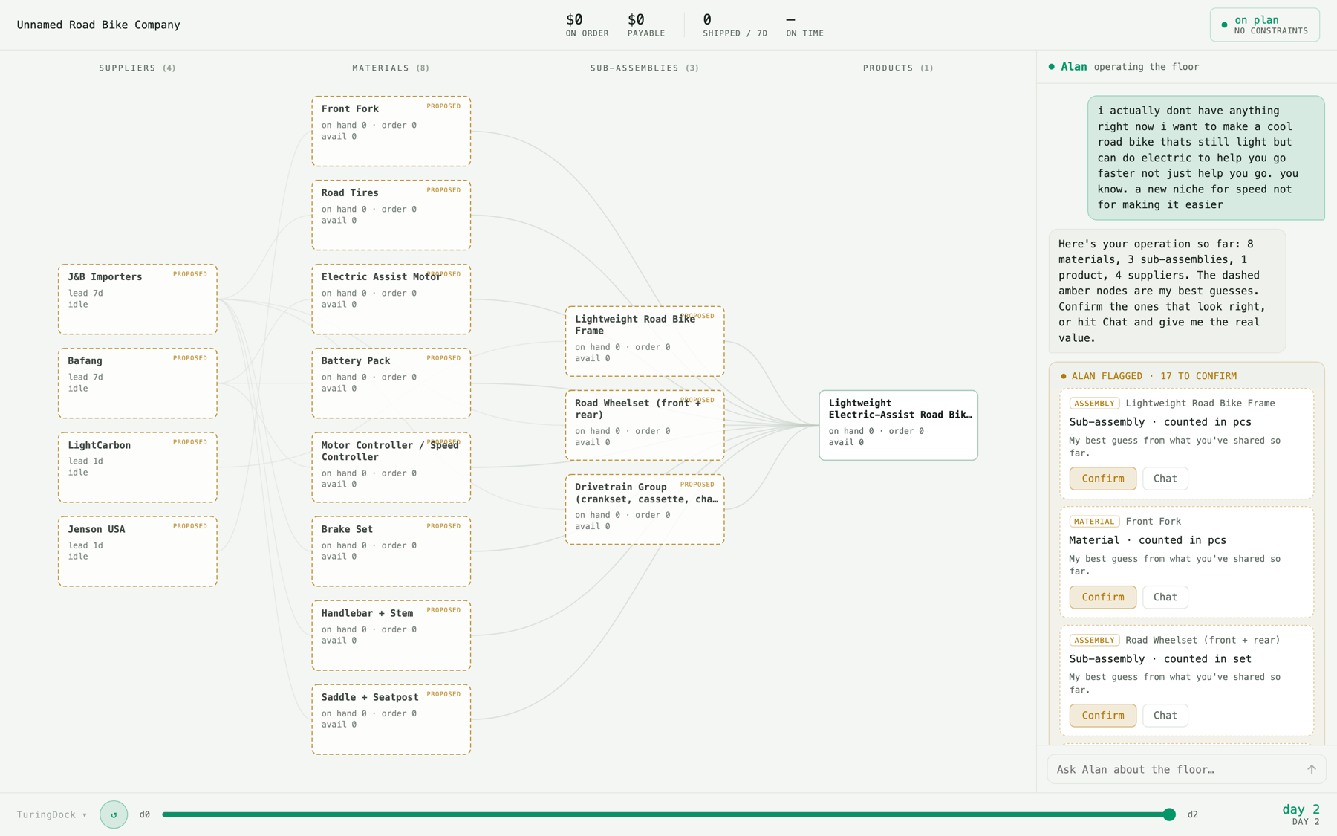The image size is (1337, 836).
Task: Click Unnamed Road Bike Company title
Action: click(x=98, y=25)
